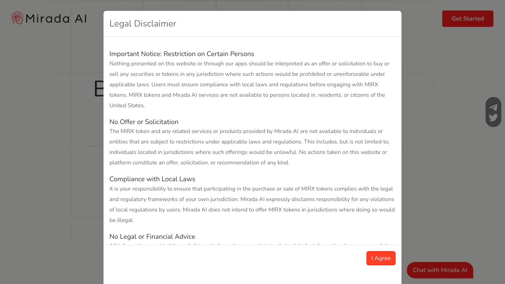Click the I Agree button

pos(381,258)
